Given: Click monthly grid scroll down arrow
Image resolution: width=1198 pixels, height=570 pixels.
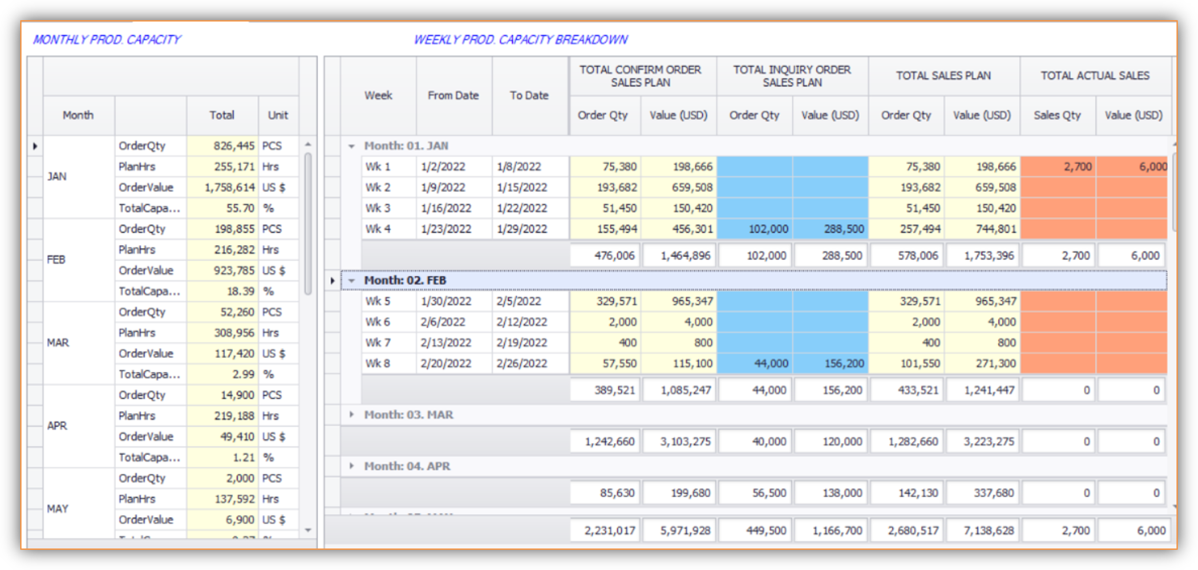Looking at the screenshot, I should pos(308,530).
